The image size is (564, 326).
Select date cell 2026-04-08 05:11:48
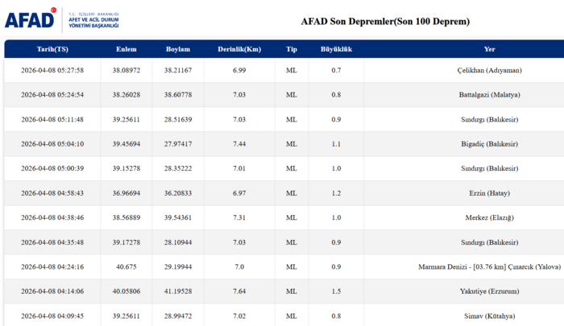[52, 119]
